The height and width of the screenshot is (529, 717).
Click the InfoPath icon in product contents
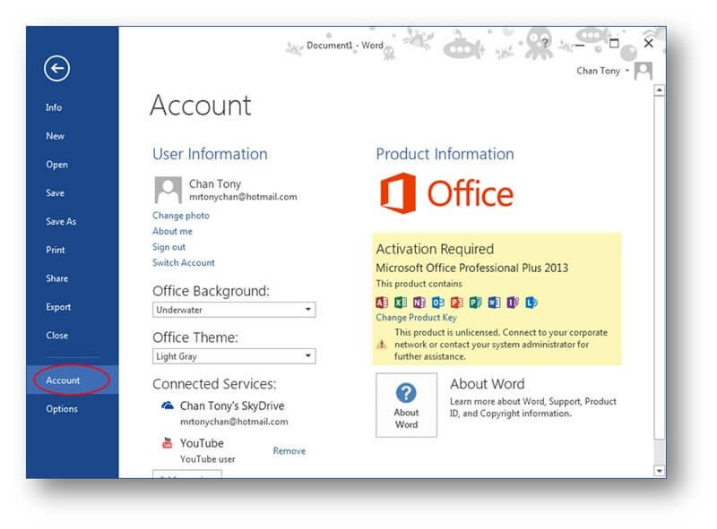click(x=513, y=303)
